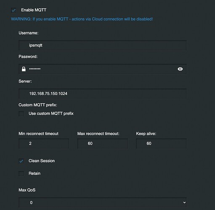Screen dimensions: 215x210
Task: Disable the Enable MQTT checkbox
Action: point(13,10)
